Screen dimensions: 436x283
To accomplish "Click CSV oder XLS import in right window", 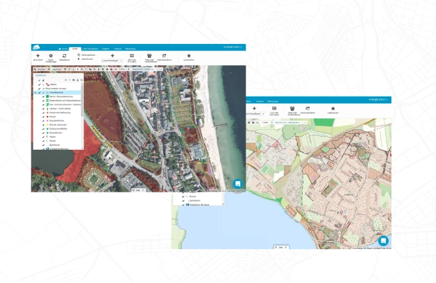I will (274, 111).
